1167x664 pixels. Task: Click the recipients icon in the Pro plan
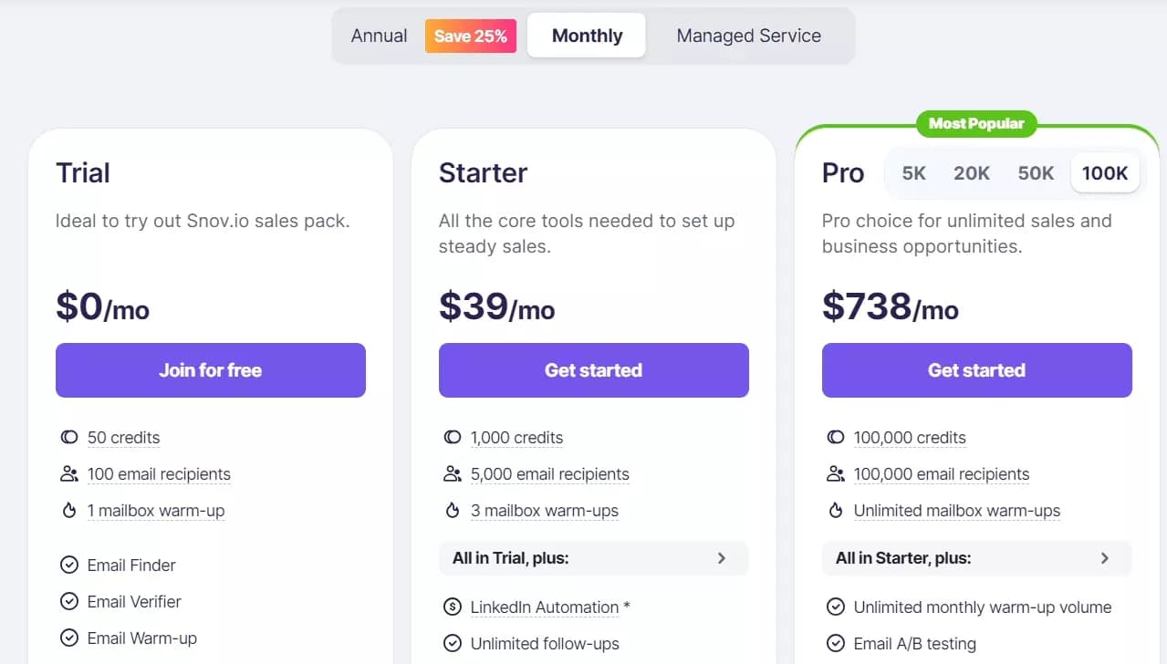click(x=836, y=473)
